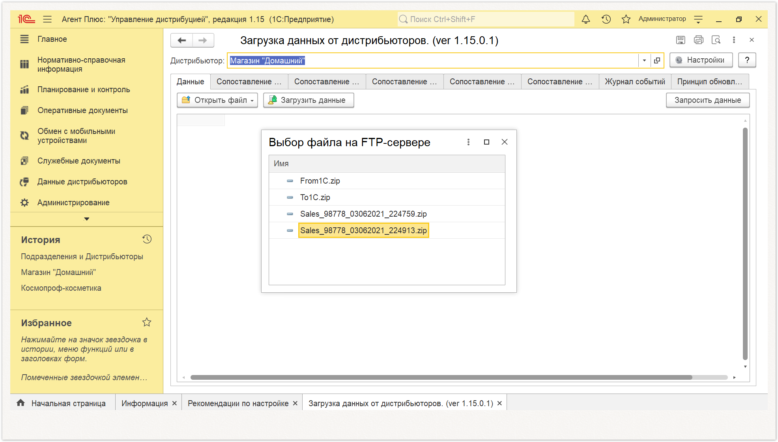The width and height of the screenshot is (778, 442).
Task: Switch to the Данные tab
Action: click(190, 82)
